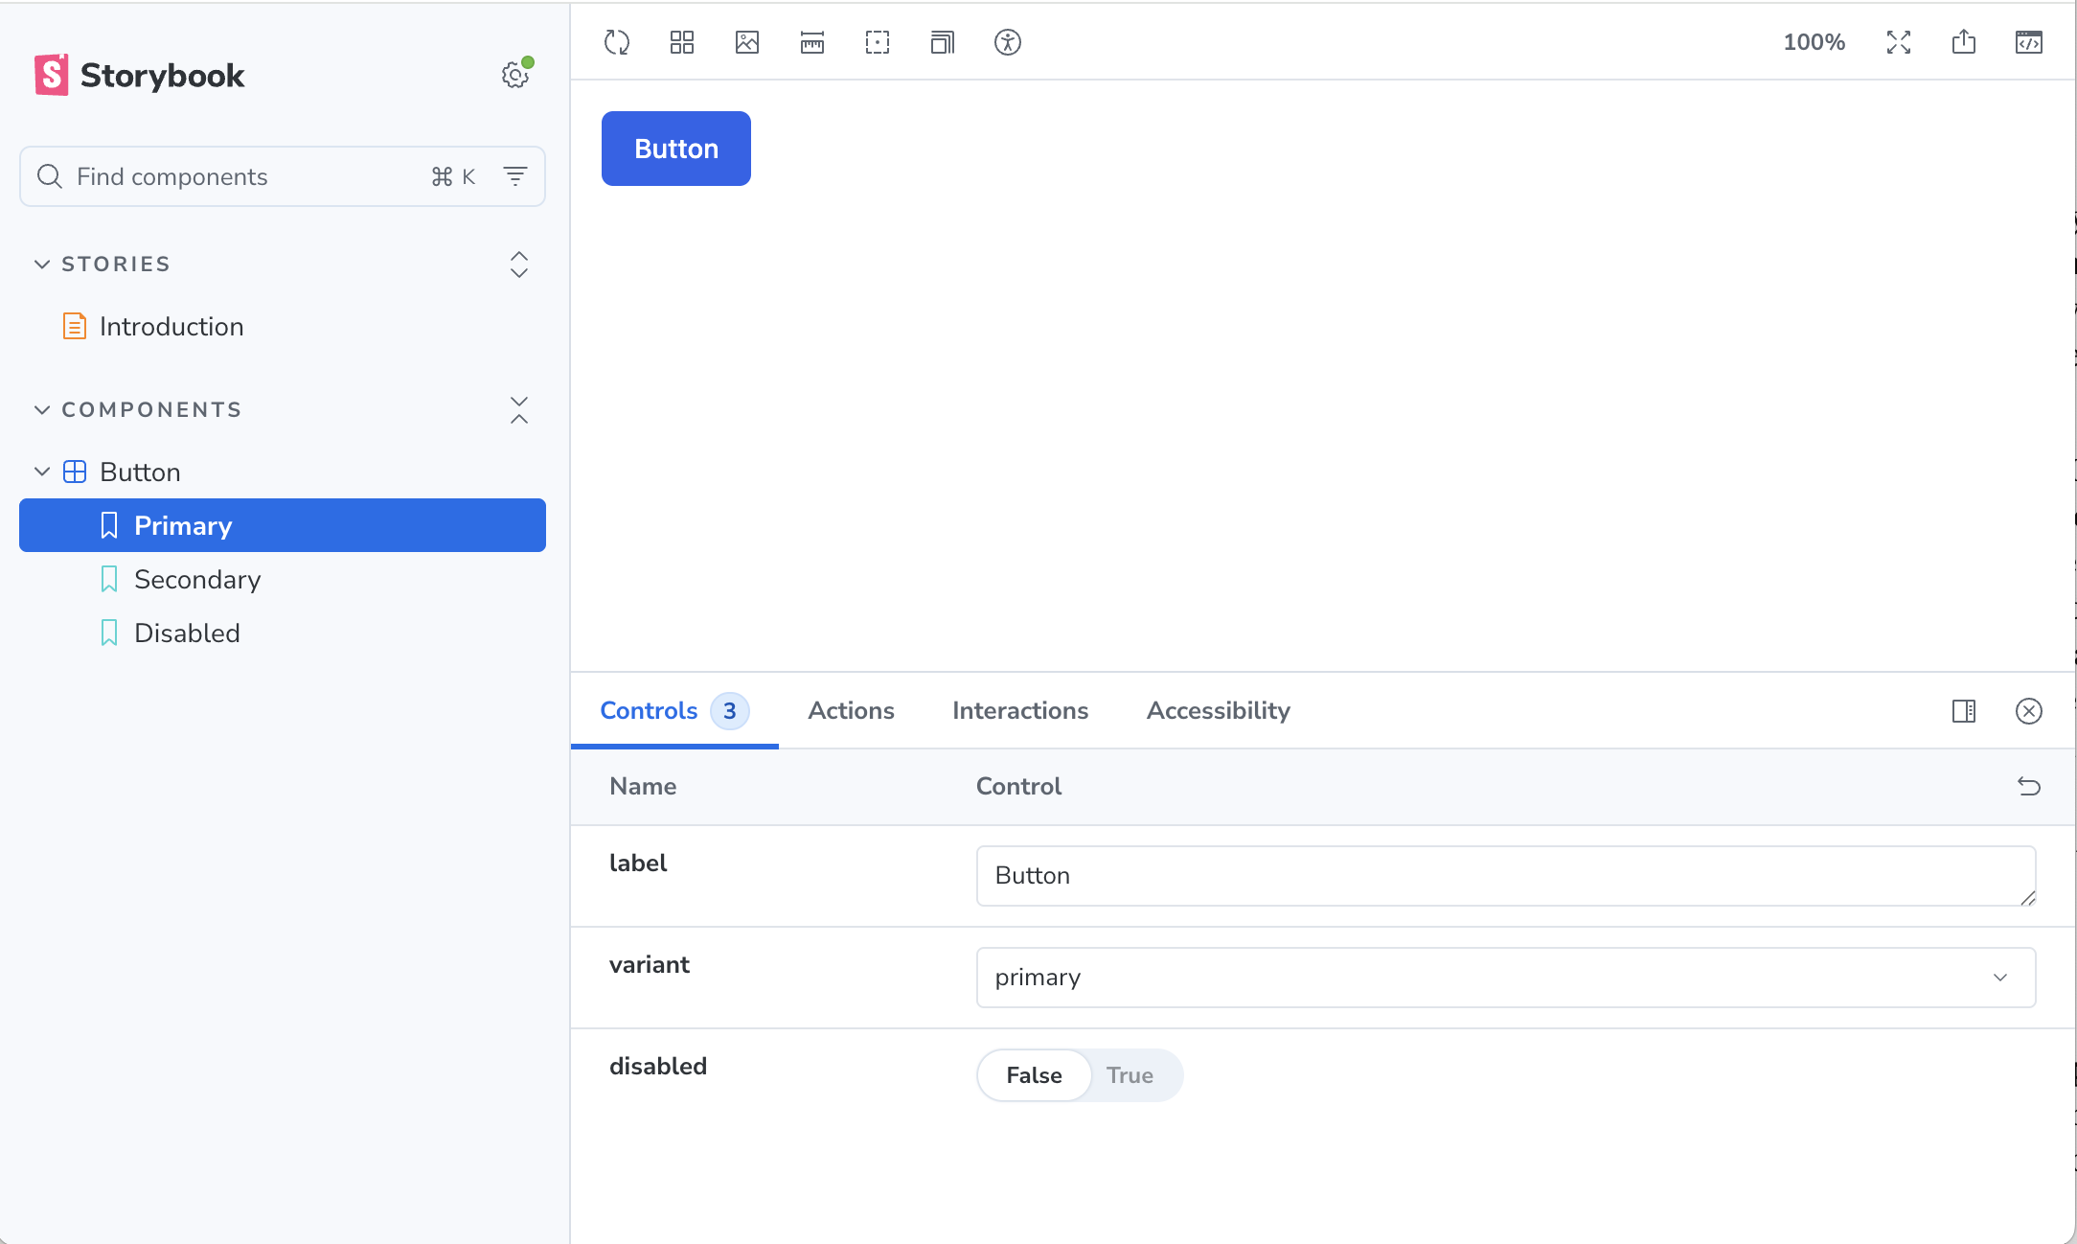Toggle the outline dashed-square tool
Image resolution: width=2077 pixels, height=1244 pixels.
click(878, 42)
